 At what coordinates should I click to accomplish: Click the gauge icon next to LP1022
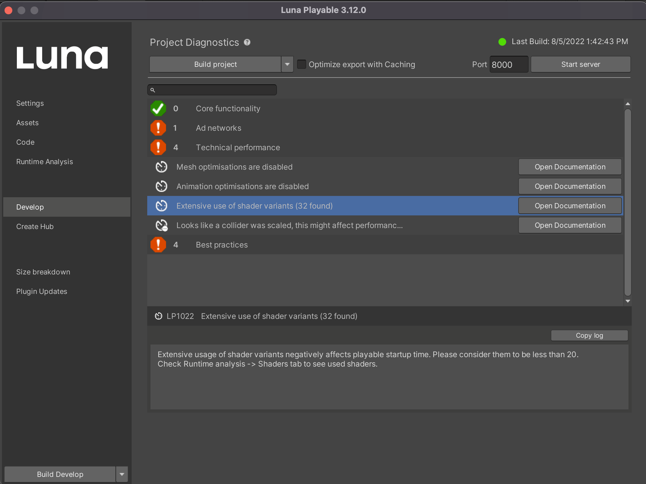[158, 316]
